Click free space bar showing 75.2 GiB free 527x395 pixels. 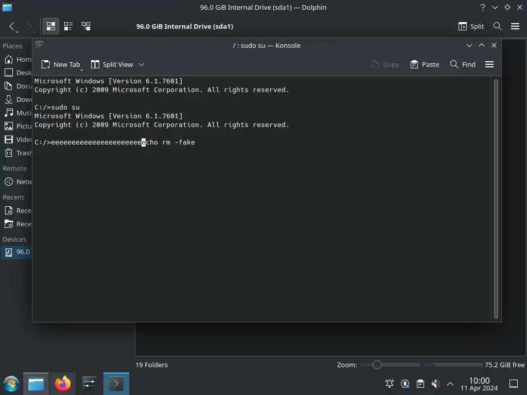pos(453,365)
